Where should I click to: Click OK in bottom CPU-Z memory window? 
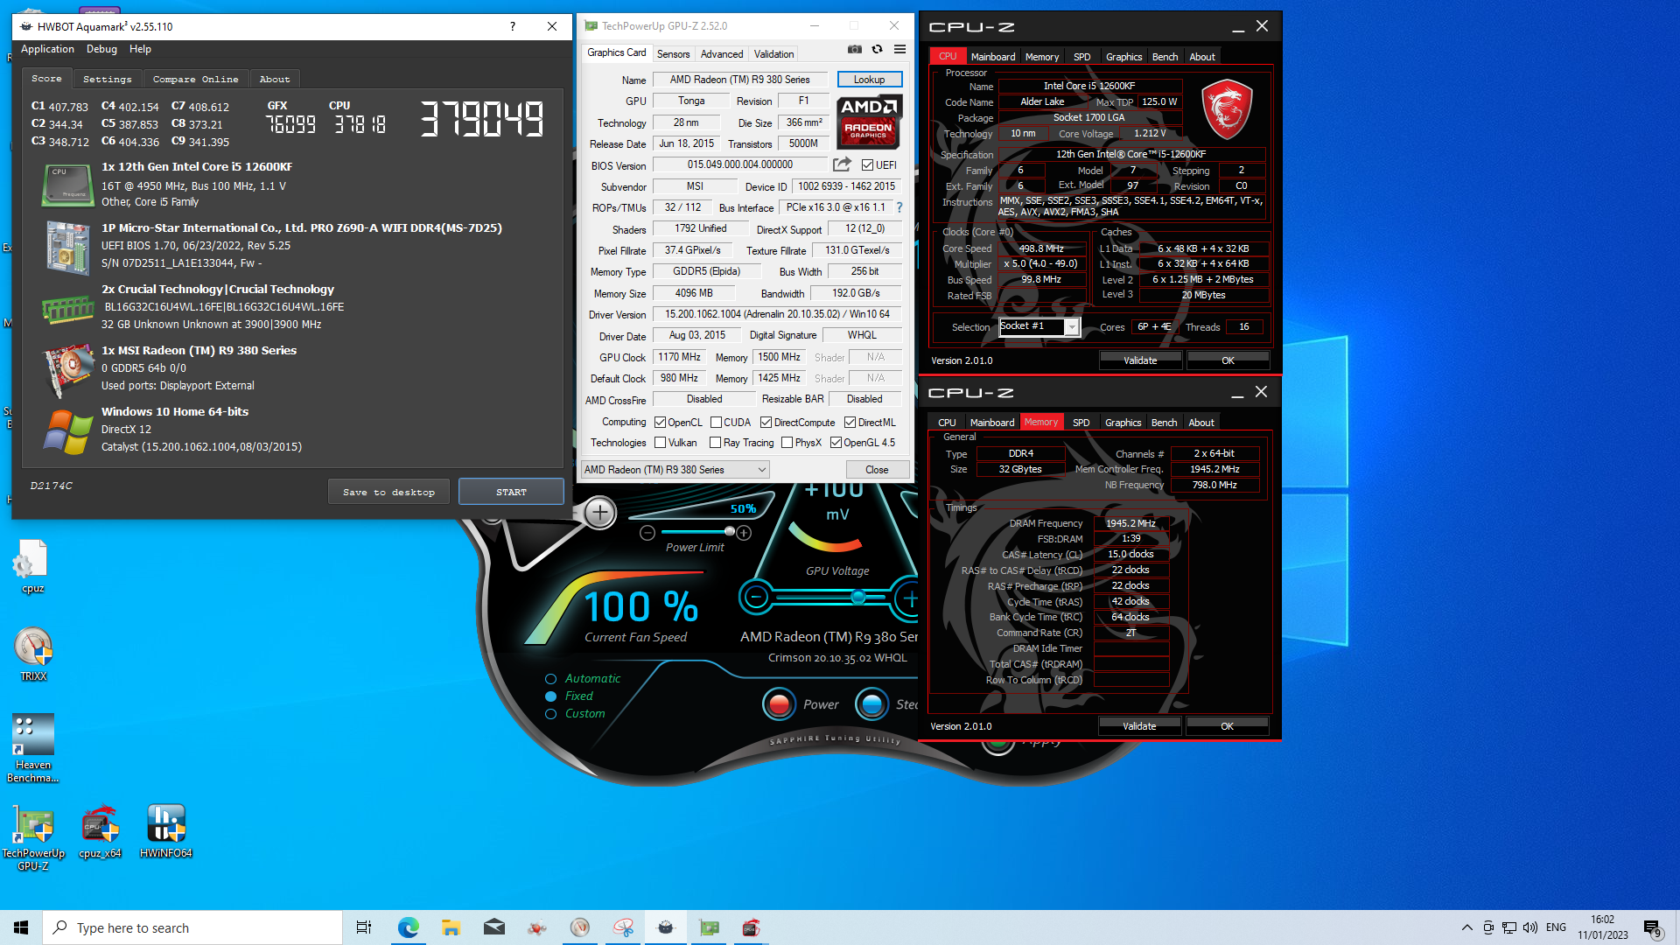[1227, 726]
